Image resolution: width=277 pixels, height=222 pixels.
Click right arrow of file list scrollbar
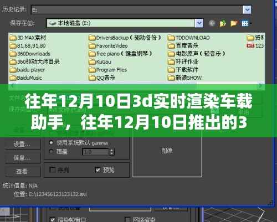260,86
